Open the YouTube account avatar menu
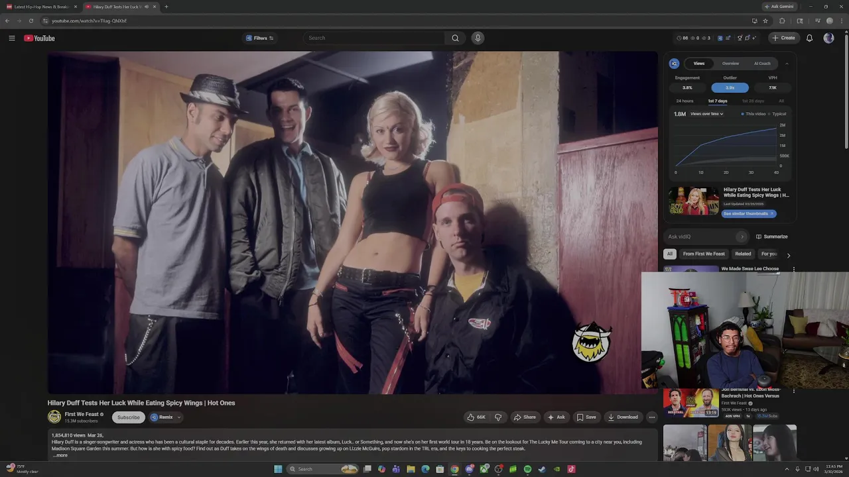Viewport: 849px width, 477px height. [x=828, y=38]
